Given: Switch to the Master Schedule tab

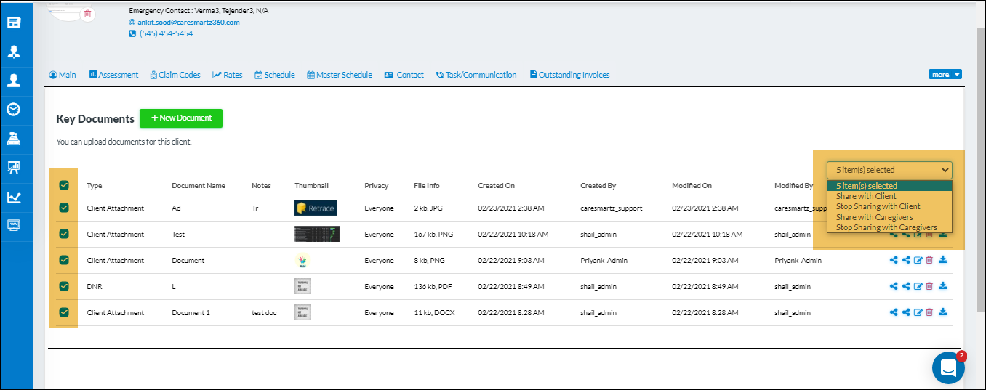Looking at the screenshot, I should tap(339, 75).
